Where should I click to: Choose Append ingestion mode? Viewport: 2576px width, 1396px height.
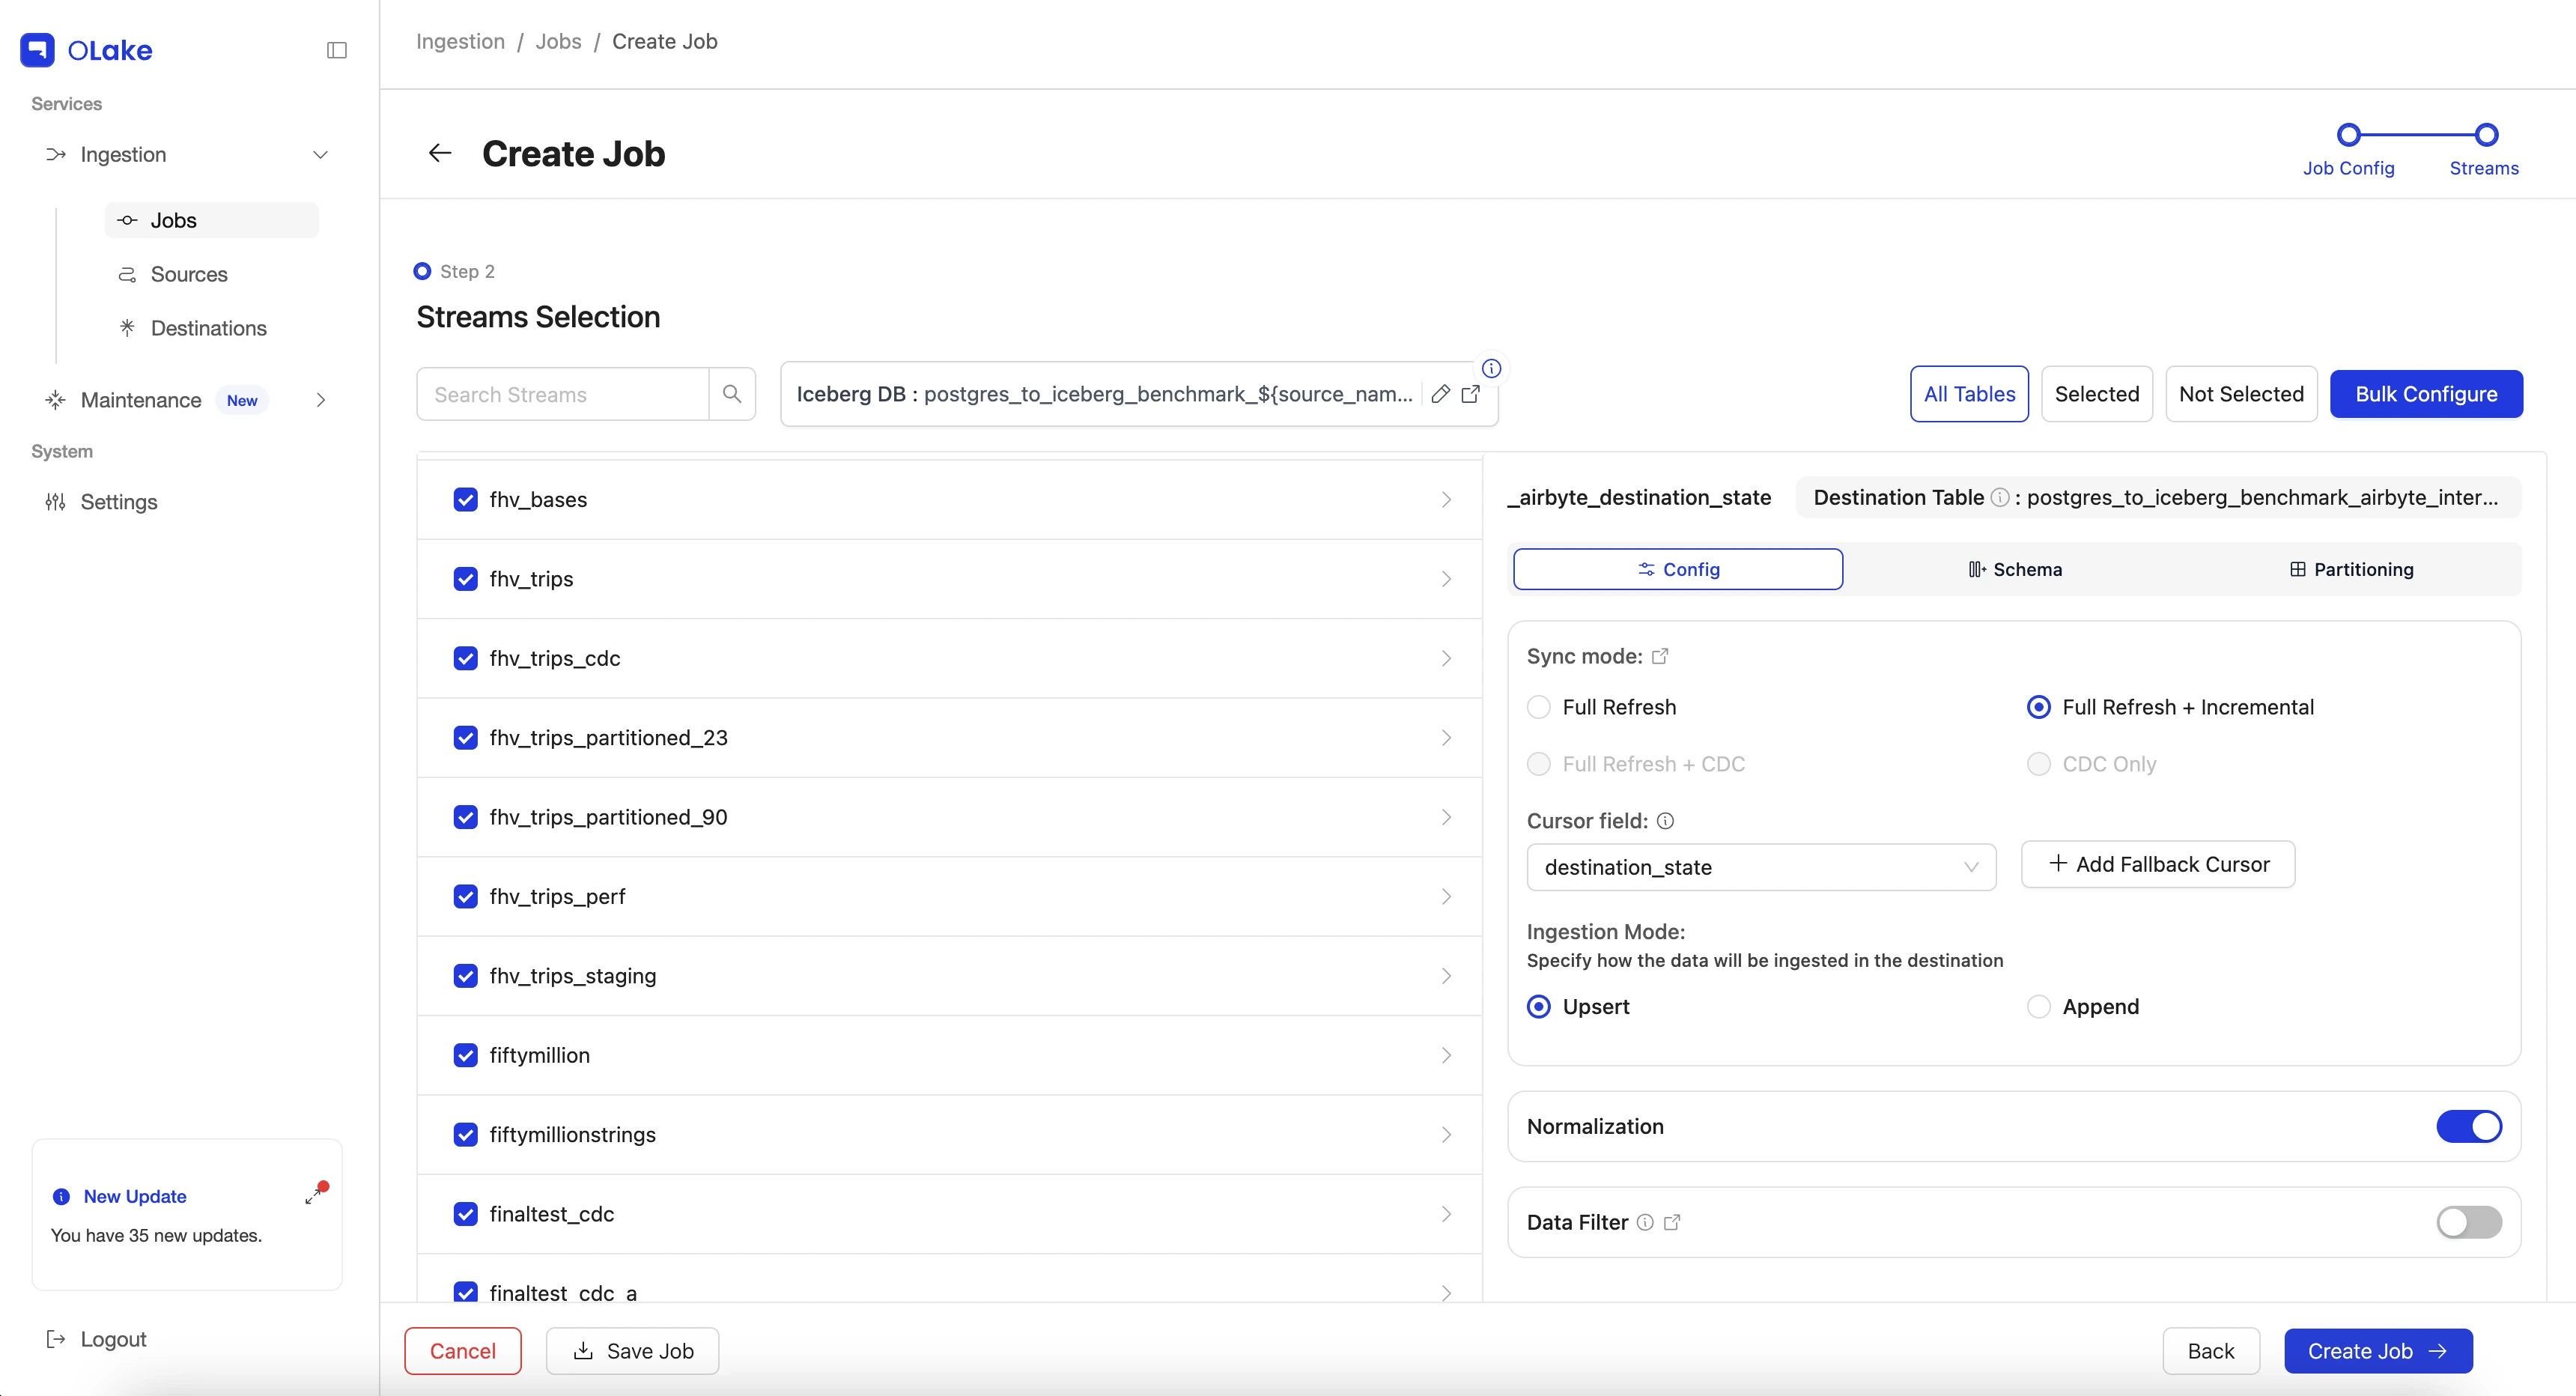point(2038,1006)
